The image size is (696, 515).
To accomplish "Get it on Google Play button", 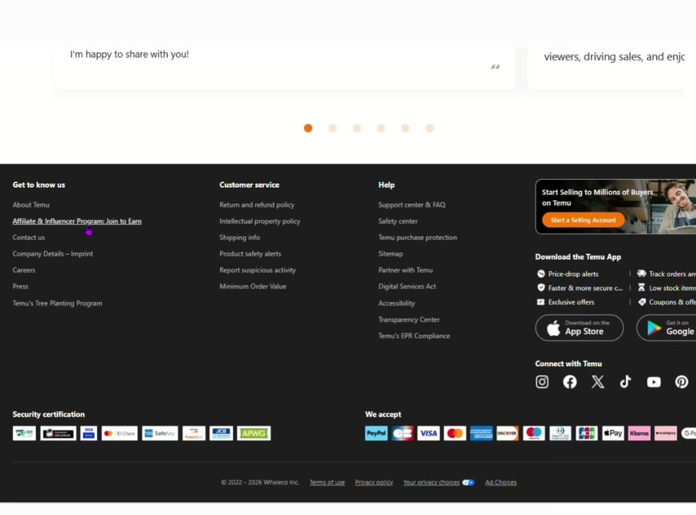I will click(x=666, y=328).
